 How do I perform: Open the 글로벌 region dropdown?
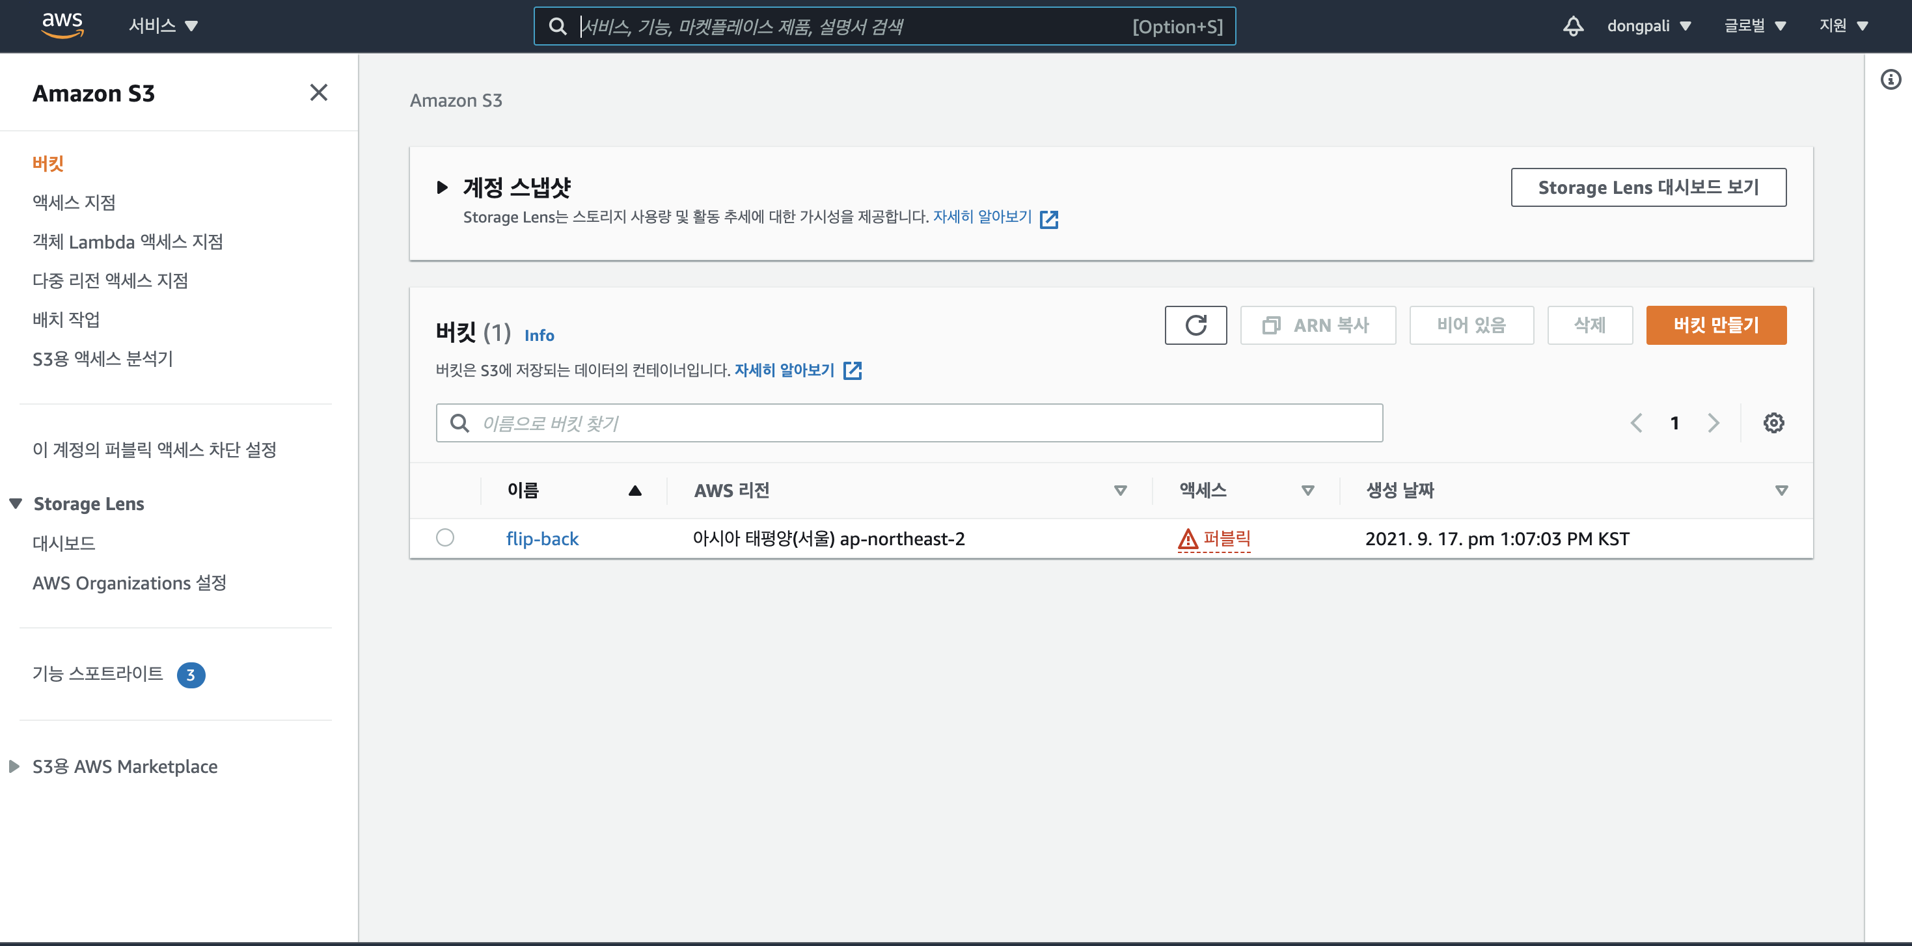coord(1754,26)
